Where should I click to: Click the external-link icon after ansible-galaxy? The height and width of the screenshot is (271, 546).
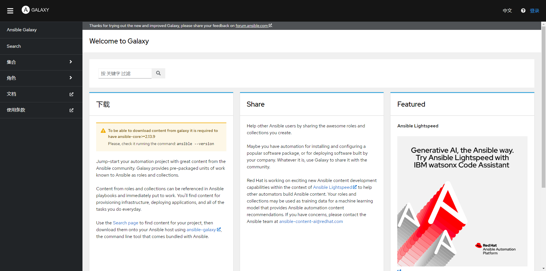click(x=219, y=229)
